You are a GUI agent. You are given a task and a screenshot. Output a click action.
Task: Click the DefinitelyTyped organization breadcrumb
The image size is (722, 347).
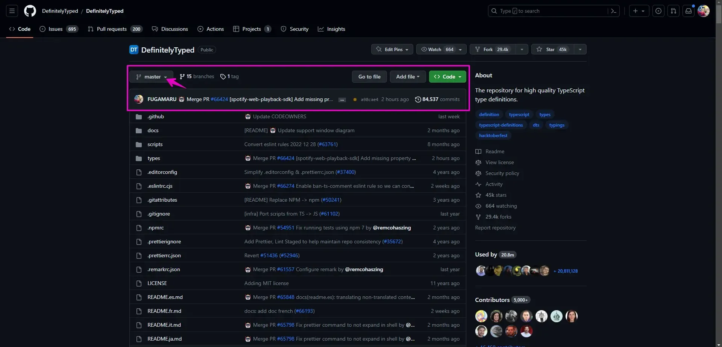tap(60, 11)
